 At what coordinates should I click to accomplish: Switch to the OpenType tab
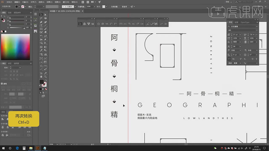click(245, 22)
